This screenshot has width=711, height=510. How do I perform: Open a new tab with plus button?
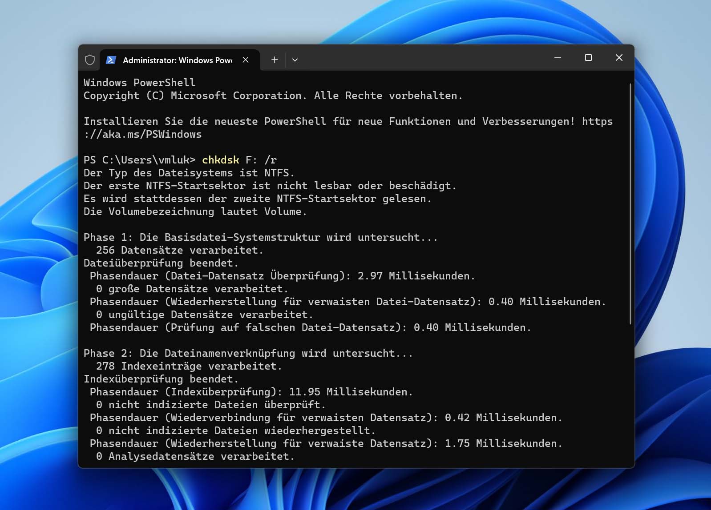click(275, 60)
